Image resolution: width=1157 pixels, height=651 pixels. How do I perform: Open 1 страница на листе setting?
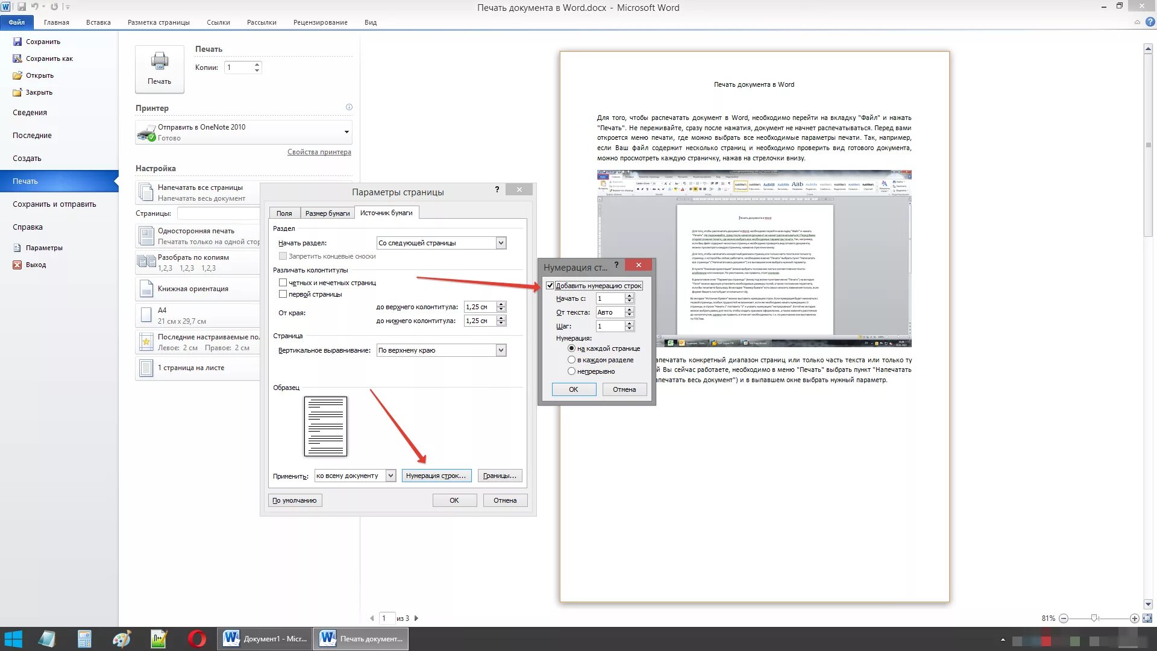coord(199,368)
